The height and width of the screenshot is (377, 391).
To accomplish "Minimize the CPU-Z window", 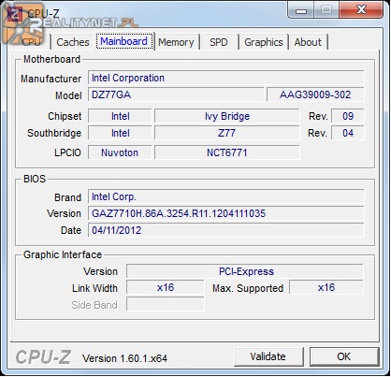I will point(301,10).
